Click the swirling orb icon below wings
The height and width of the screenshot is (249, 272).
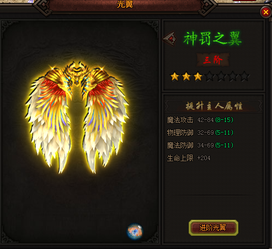pyautogui.click(x=135, y=231)
